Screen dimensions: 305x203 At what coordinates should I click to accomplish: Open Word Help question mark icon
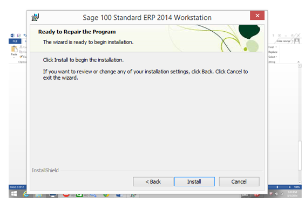273,36
